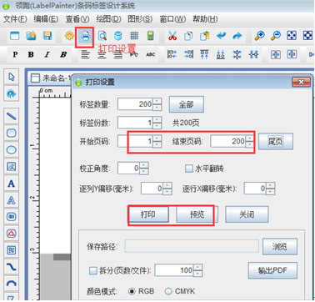Focus the 标签数量 input field
Screen dimensions: 315x302
point(136,104)
